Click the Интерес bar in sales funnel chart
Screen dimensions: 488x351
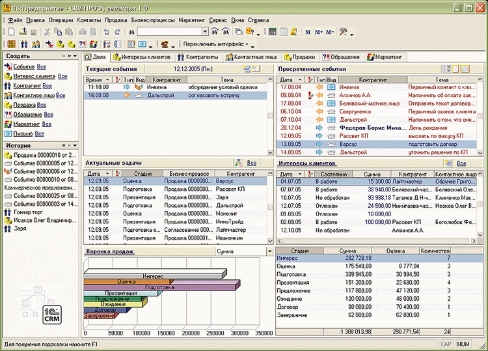155,274
